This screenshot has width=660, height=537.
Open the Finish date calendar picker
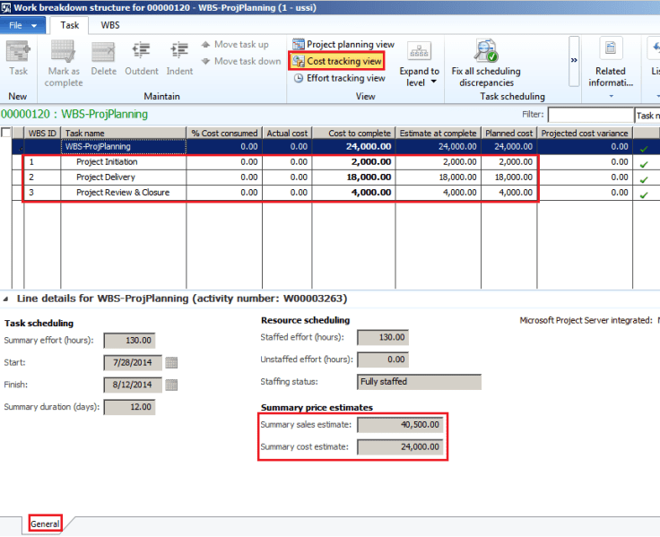click(x=172, y=385)
